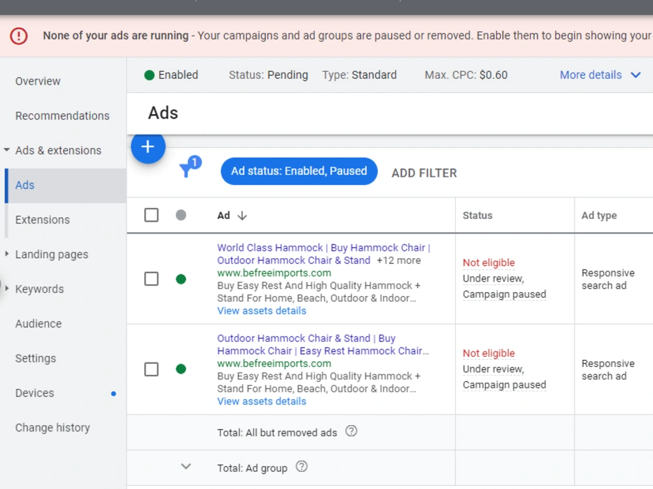
Task: Go to Change history in sidebar
Action: pyautogui.click(x=52, y=428)
